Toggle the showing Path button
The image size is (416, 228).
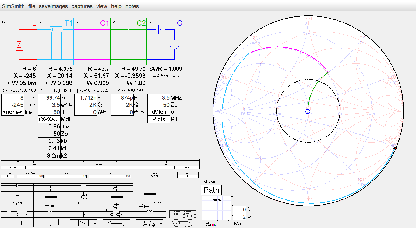tap(211, 190)
